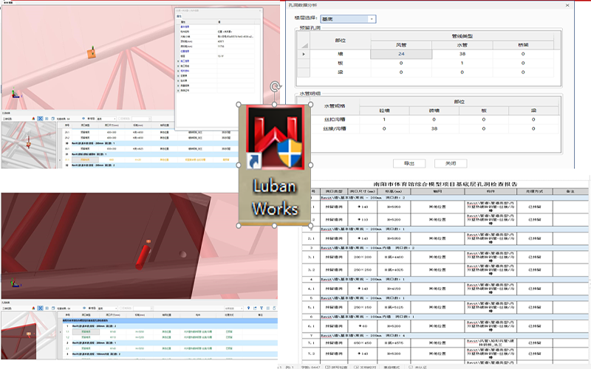Select cell 1 in 板 row under 水管
Viewport: 591px width, 369px height.
click(x=462, y=63)
